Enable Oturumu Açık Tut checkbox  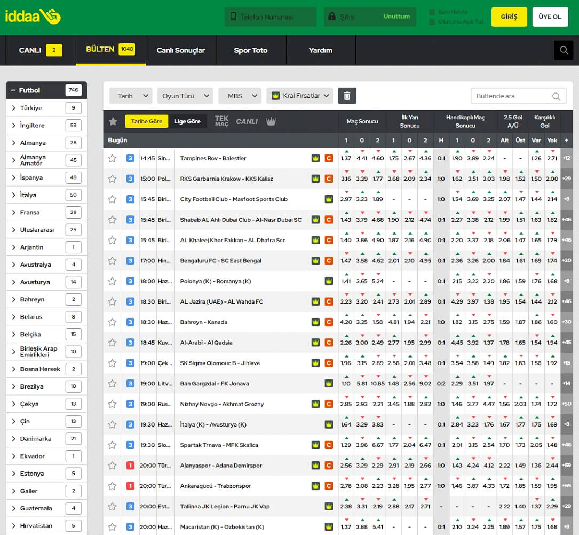pos(432,22)
